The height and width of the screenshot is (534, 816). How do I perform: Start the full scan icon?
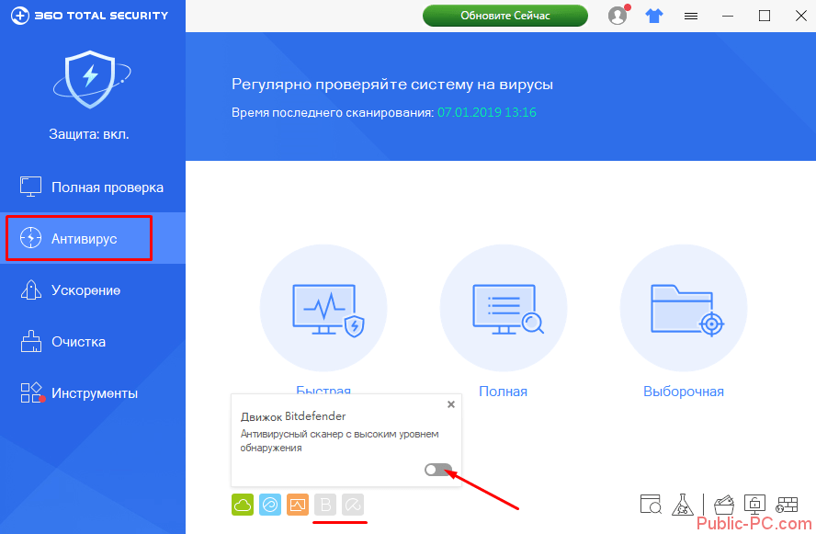click(504, 308)
